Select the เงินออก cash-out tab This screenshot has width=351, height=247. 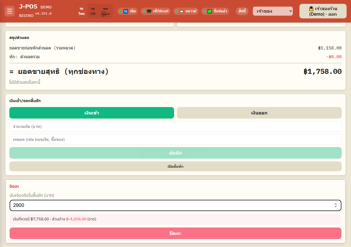[259, 113]
